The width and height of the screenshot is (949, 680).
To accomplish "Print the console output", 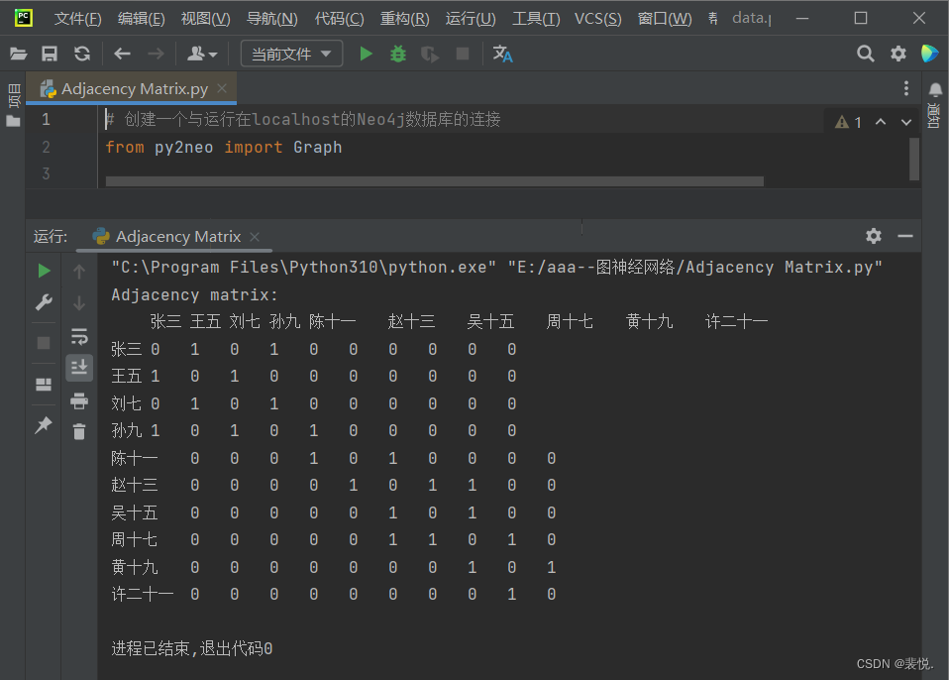I will [79, 402].
